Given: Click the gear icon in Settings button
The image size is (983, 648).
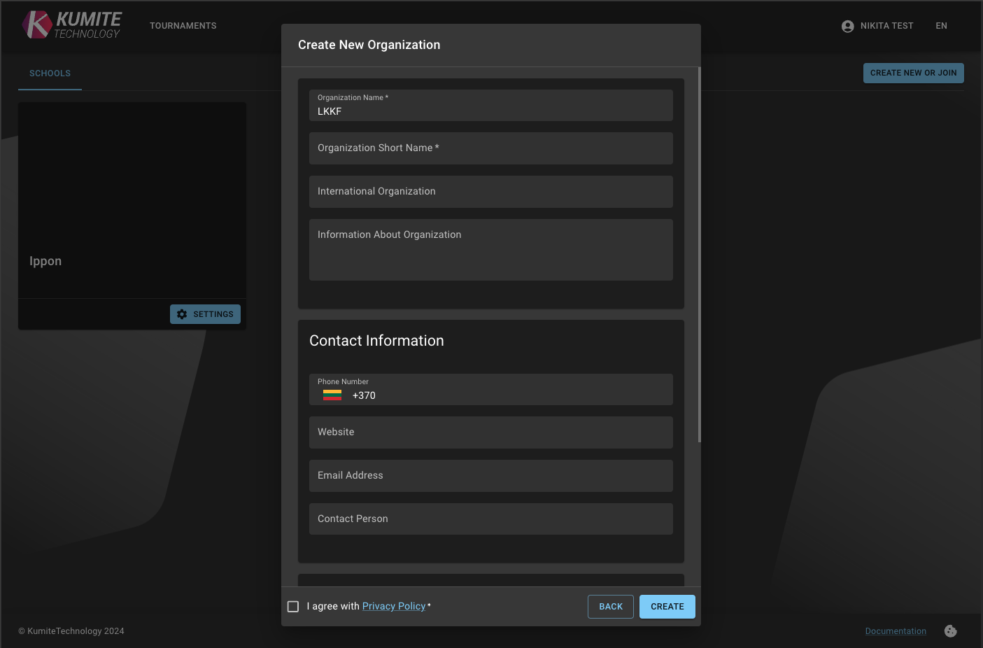Looking at the screenshot, I should [182, 314].
